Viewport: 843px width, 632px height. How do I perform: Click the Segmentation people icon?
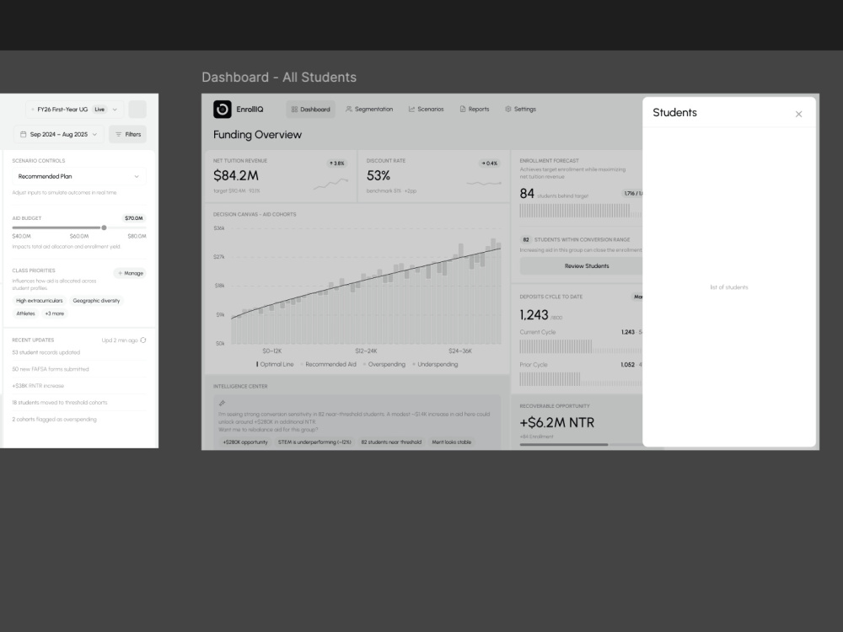click(x=348, y=109)
